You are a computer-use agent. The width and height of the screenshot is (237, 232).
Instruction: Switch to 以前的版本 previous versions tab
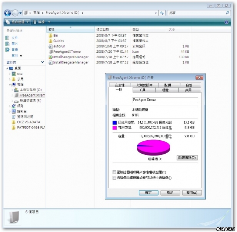(x=145, y=85)
